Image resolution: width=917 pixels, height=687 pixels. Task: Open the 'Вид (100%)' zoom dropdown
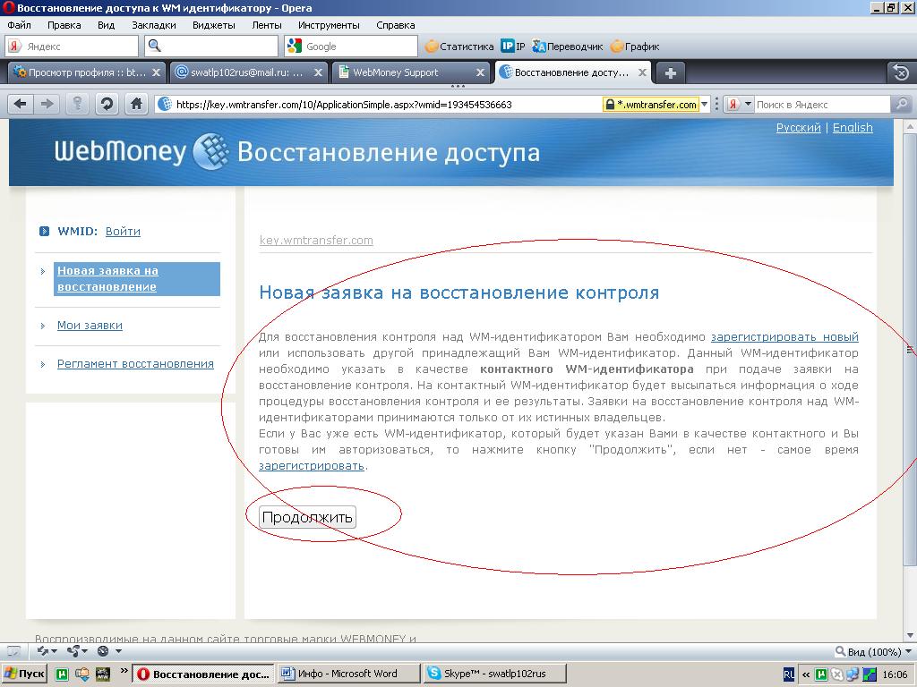click(874, 651)
